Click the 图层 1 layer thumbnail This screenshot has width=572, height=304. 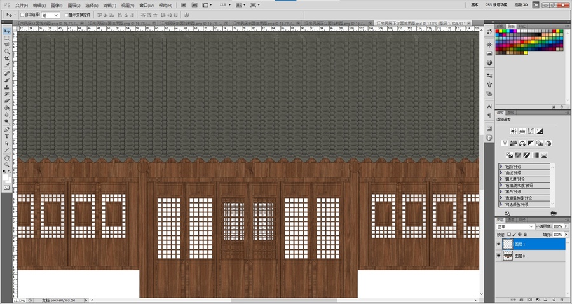[507, 244]
